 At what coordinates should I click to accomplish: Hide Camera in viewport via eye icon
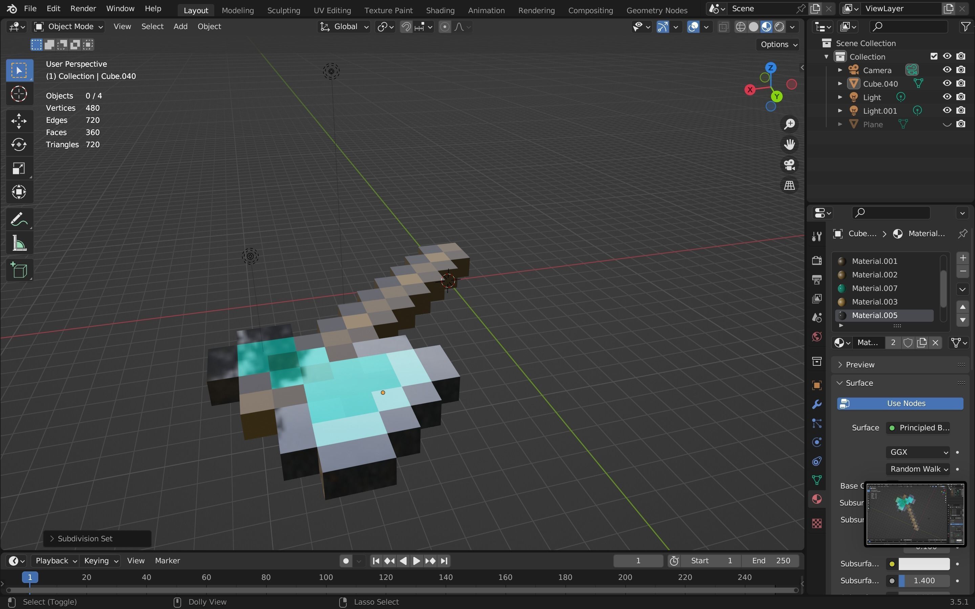(x=947, y=70)
